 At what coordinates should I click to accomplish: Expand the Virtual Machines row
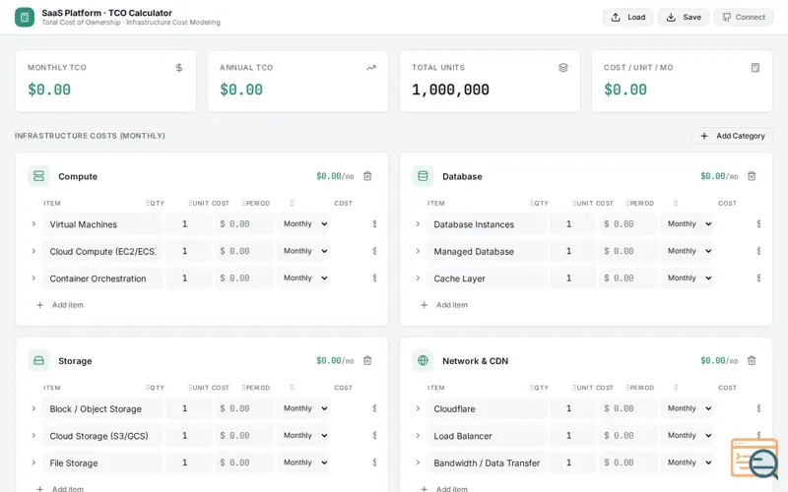pos(33,224)
